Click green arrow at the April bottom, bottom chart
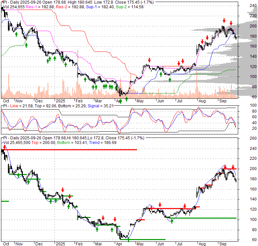 129,240
